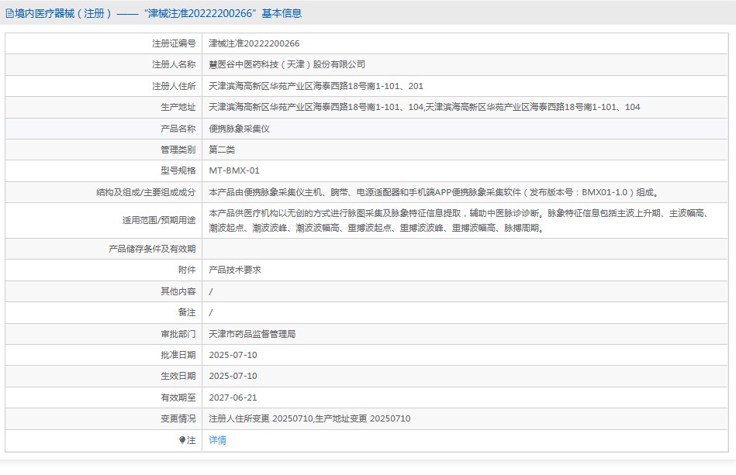Click approval department 天津市药品监督管理局

point(252,334)
